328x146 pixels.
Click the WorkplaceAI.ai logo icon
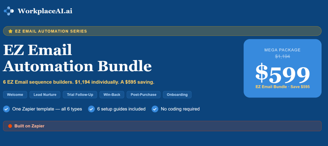9,11
